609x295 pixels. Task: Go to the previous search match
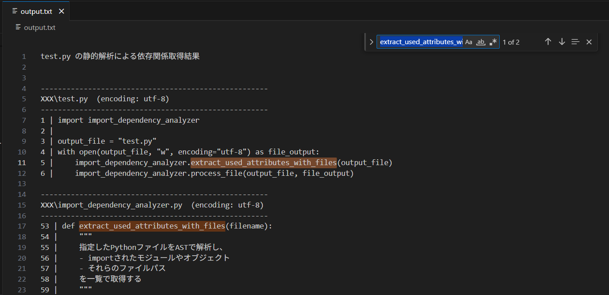click(x=548, y=42)
